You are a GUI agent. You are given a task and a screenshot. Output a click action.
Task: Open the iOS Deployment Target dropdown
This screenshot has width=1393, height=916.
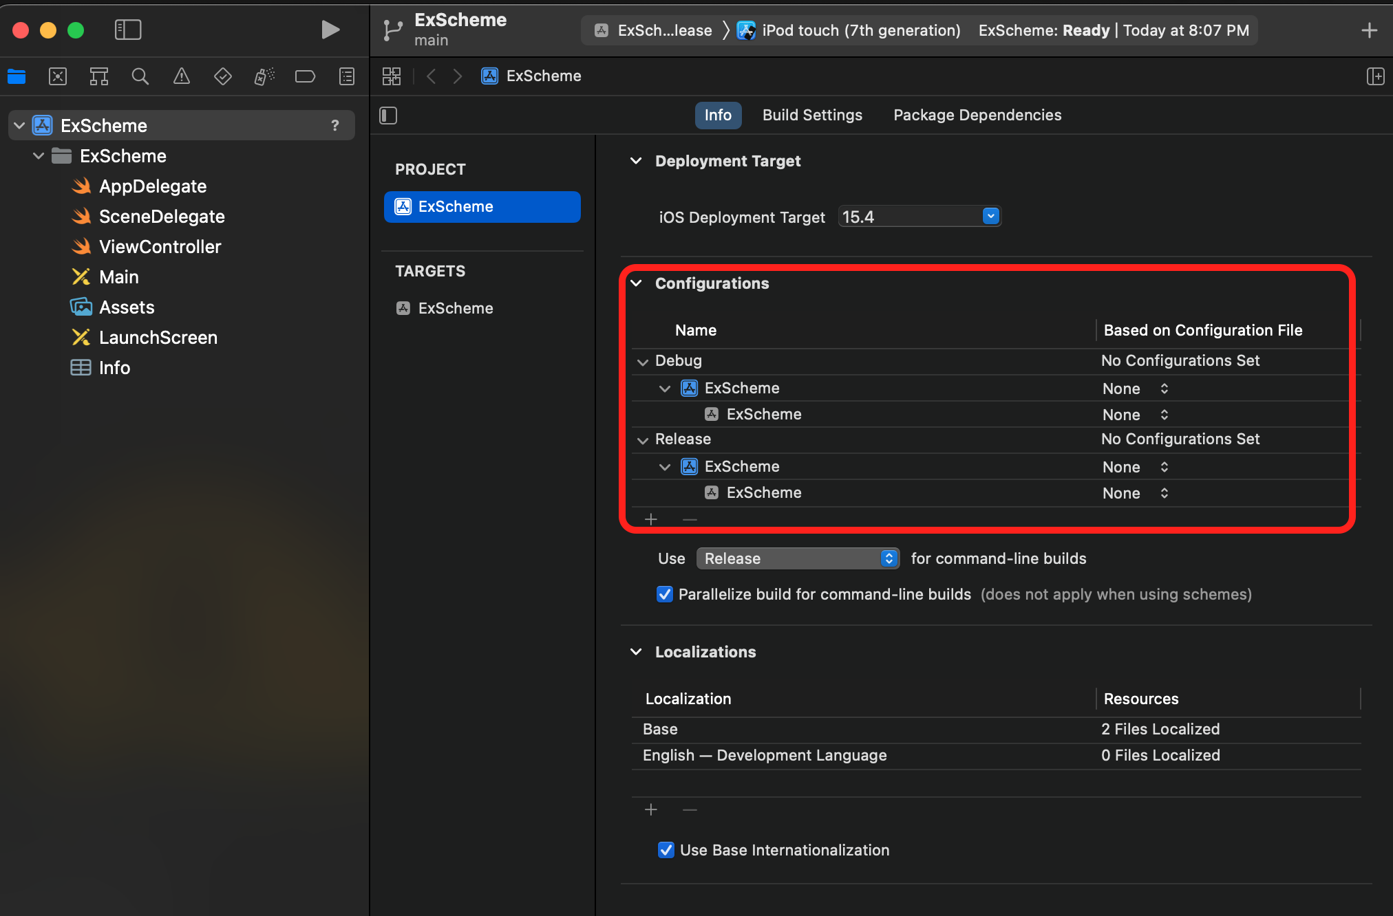(990, 217)
